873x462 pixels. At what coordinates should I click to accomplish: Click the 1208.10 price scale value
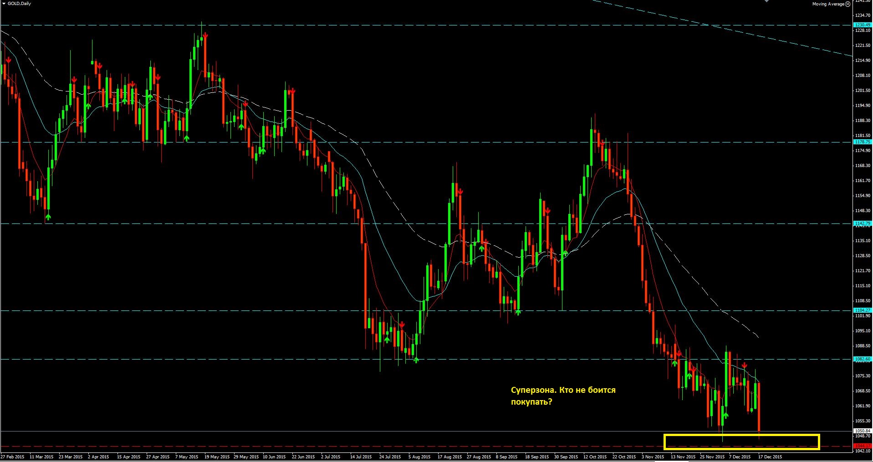pyautogui.click(x=863, y=76)
